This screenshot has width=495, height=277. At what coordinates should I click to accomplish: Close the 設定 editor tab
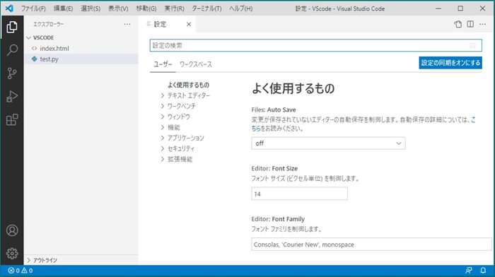point(189,24)
